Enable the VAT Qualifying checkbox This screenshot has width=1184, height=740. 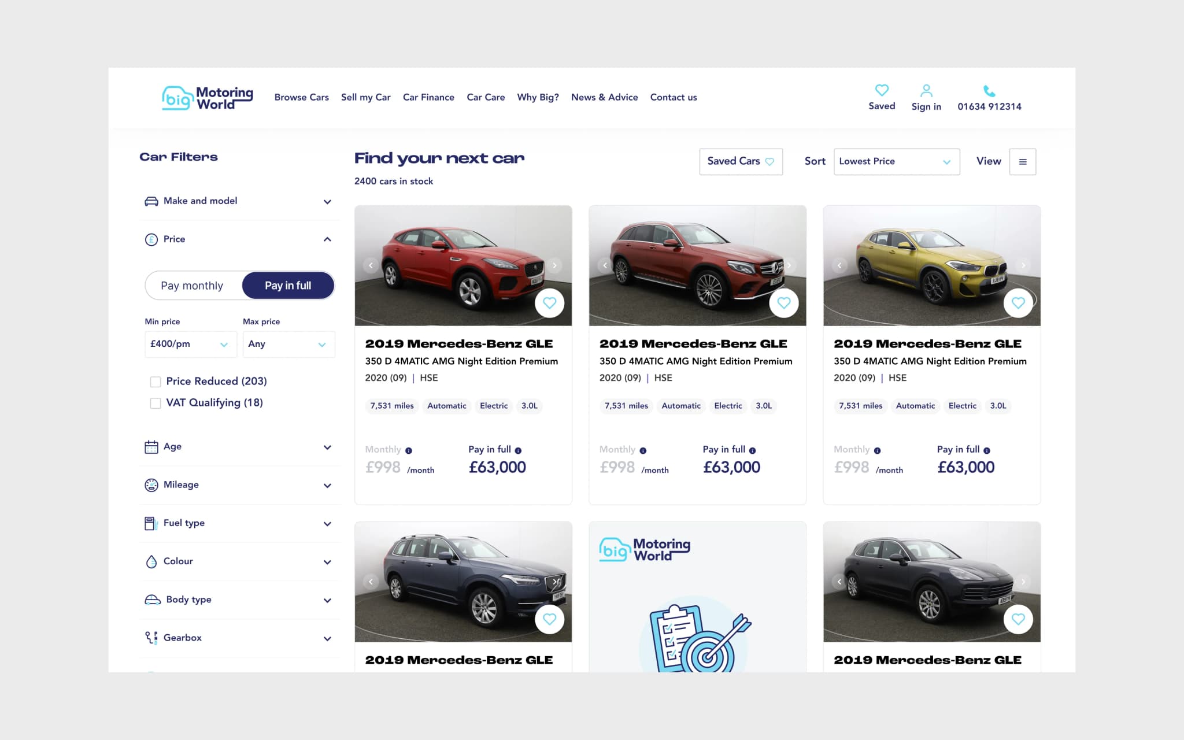[156, 403]
